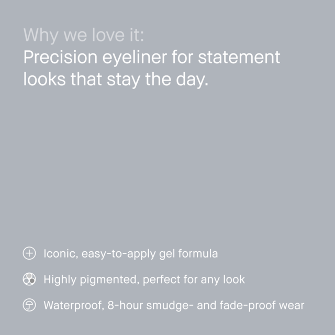Click the word "Waterproof"
335x335 pixels.
74,306
